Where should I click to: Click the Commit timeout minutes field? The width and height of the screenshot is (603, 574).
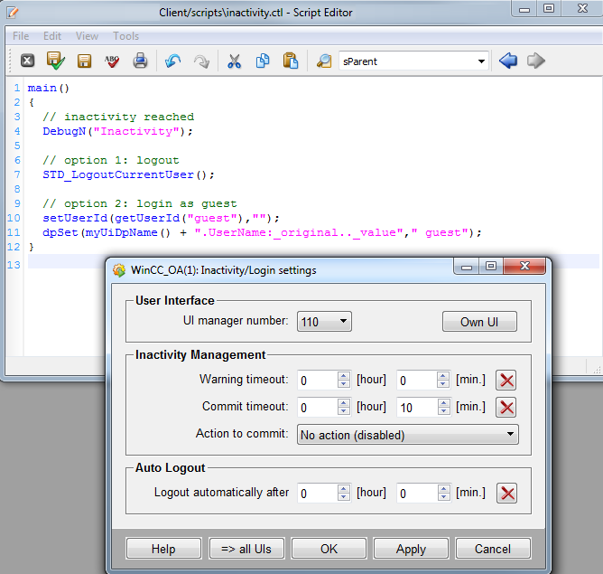tap(416, 408)
